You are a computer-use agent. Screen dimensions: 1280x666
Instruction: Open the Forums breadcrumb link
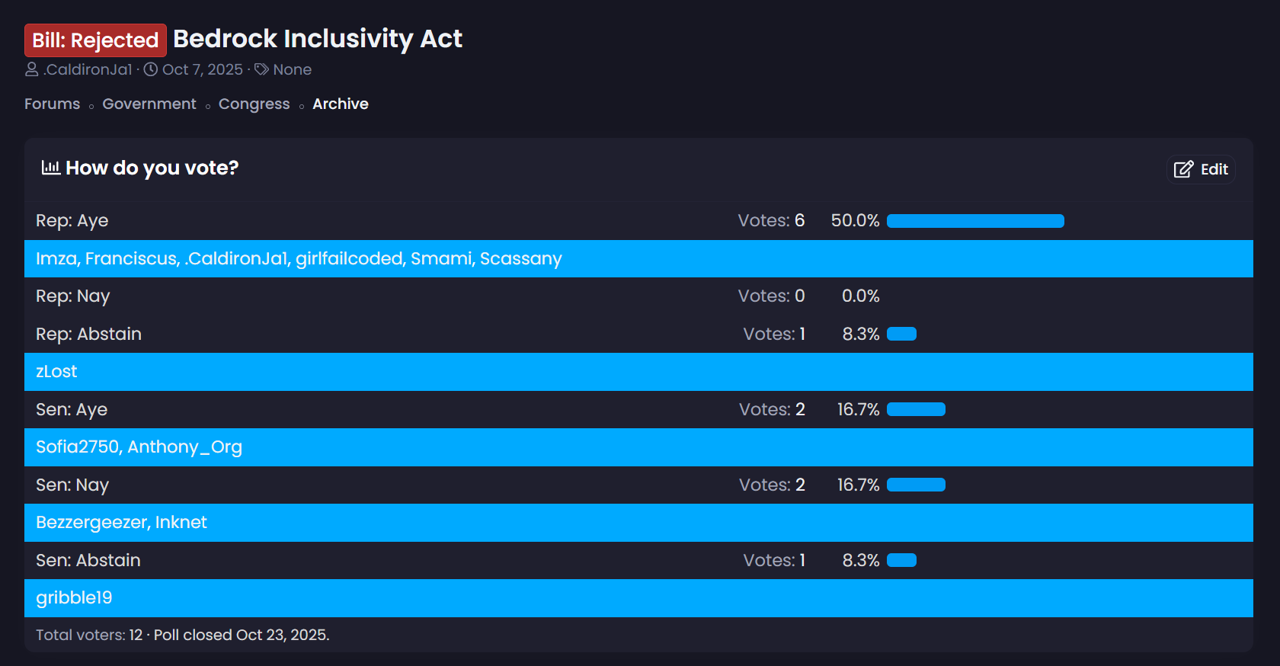click(x=52, y=104)
